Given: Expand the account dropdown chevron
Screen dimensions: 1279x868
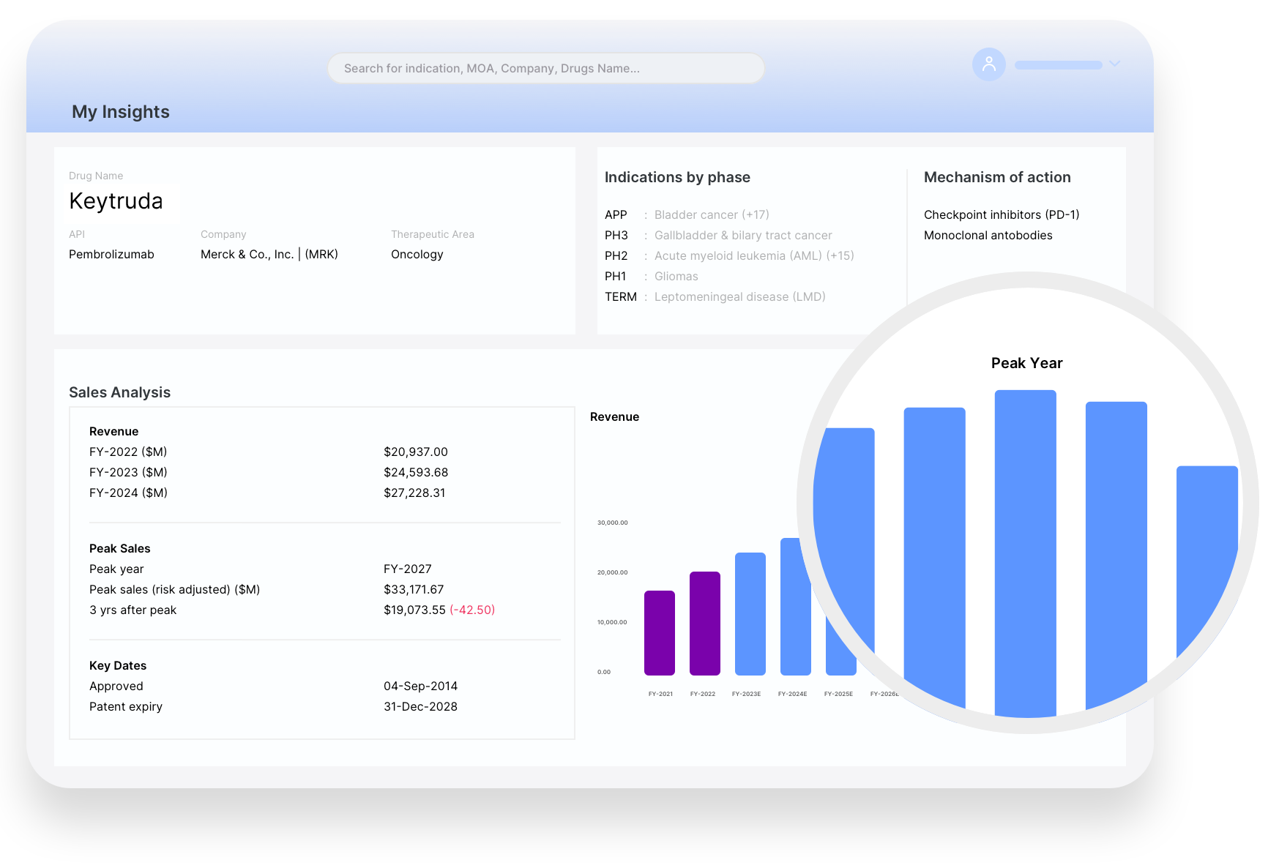Looking at the screenshot, I should (1114, 64).
